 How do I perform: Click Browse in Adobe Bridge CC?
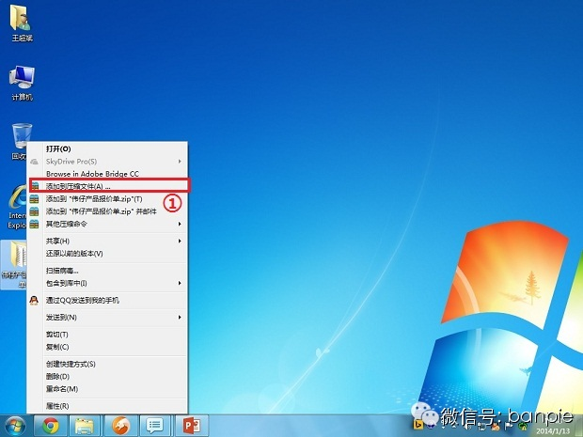(92, 174)
